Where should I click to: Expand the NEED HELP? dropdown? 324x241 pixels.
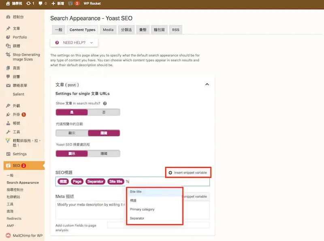coord(74,43)
